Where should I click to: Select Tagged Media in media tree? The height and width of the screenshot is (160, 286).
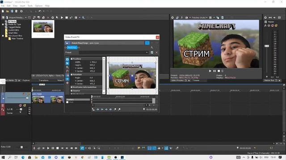point(14,27)
